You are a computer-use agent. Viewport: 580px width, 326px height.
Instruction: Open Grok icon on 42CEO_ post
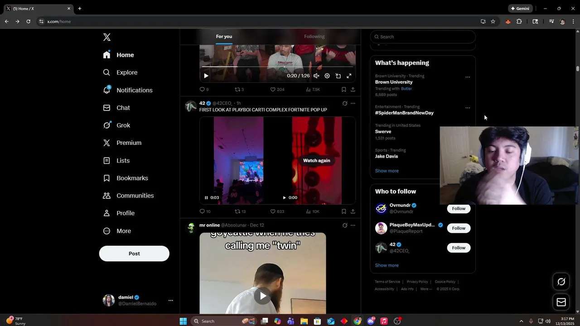345,103
